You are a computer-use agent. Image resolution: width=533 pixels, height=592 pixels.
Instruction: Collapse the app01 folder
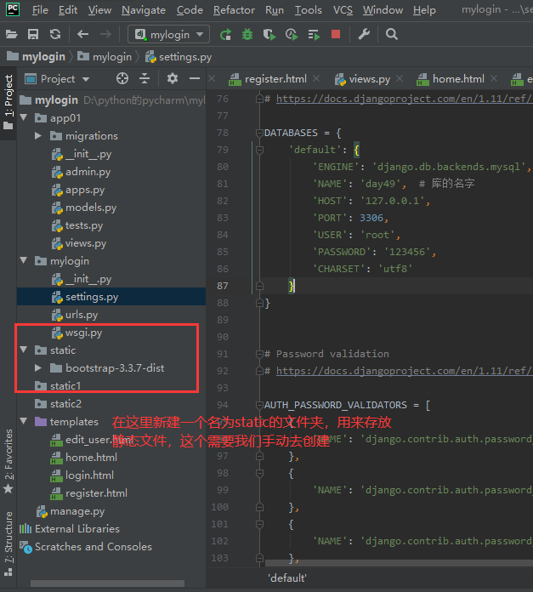(x=24, y=117)
